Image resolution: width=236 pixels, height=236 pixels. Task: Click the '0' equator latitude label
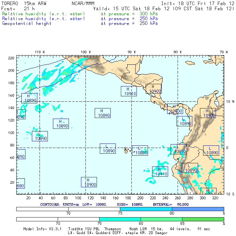click(227, 148)
